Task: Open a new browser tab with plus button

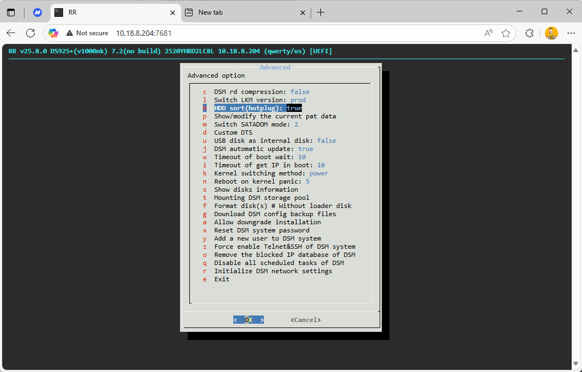Action: (321, 12)
